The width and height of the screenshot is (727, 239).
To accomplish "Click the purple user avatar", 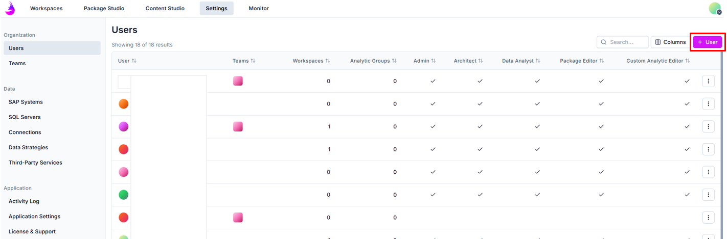I will (123, 126).
